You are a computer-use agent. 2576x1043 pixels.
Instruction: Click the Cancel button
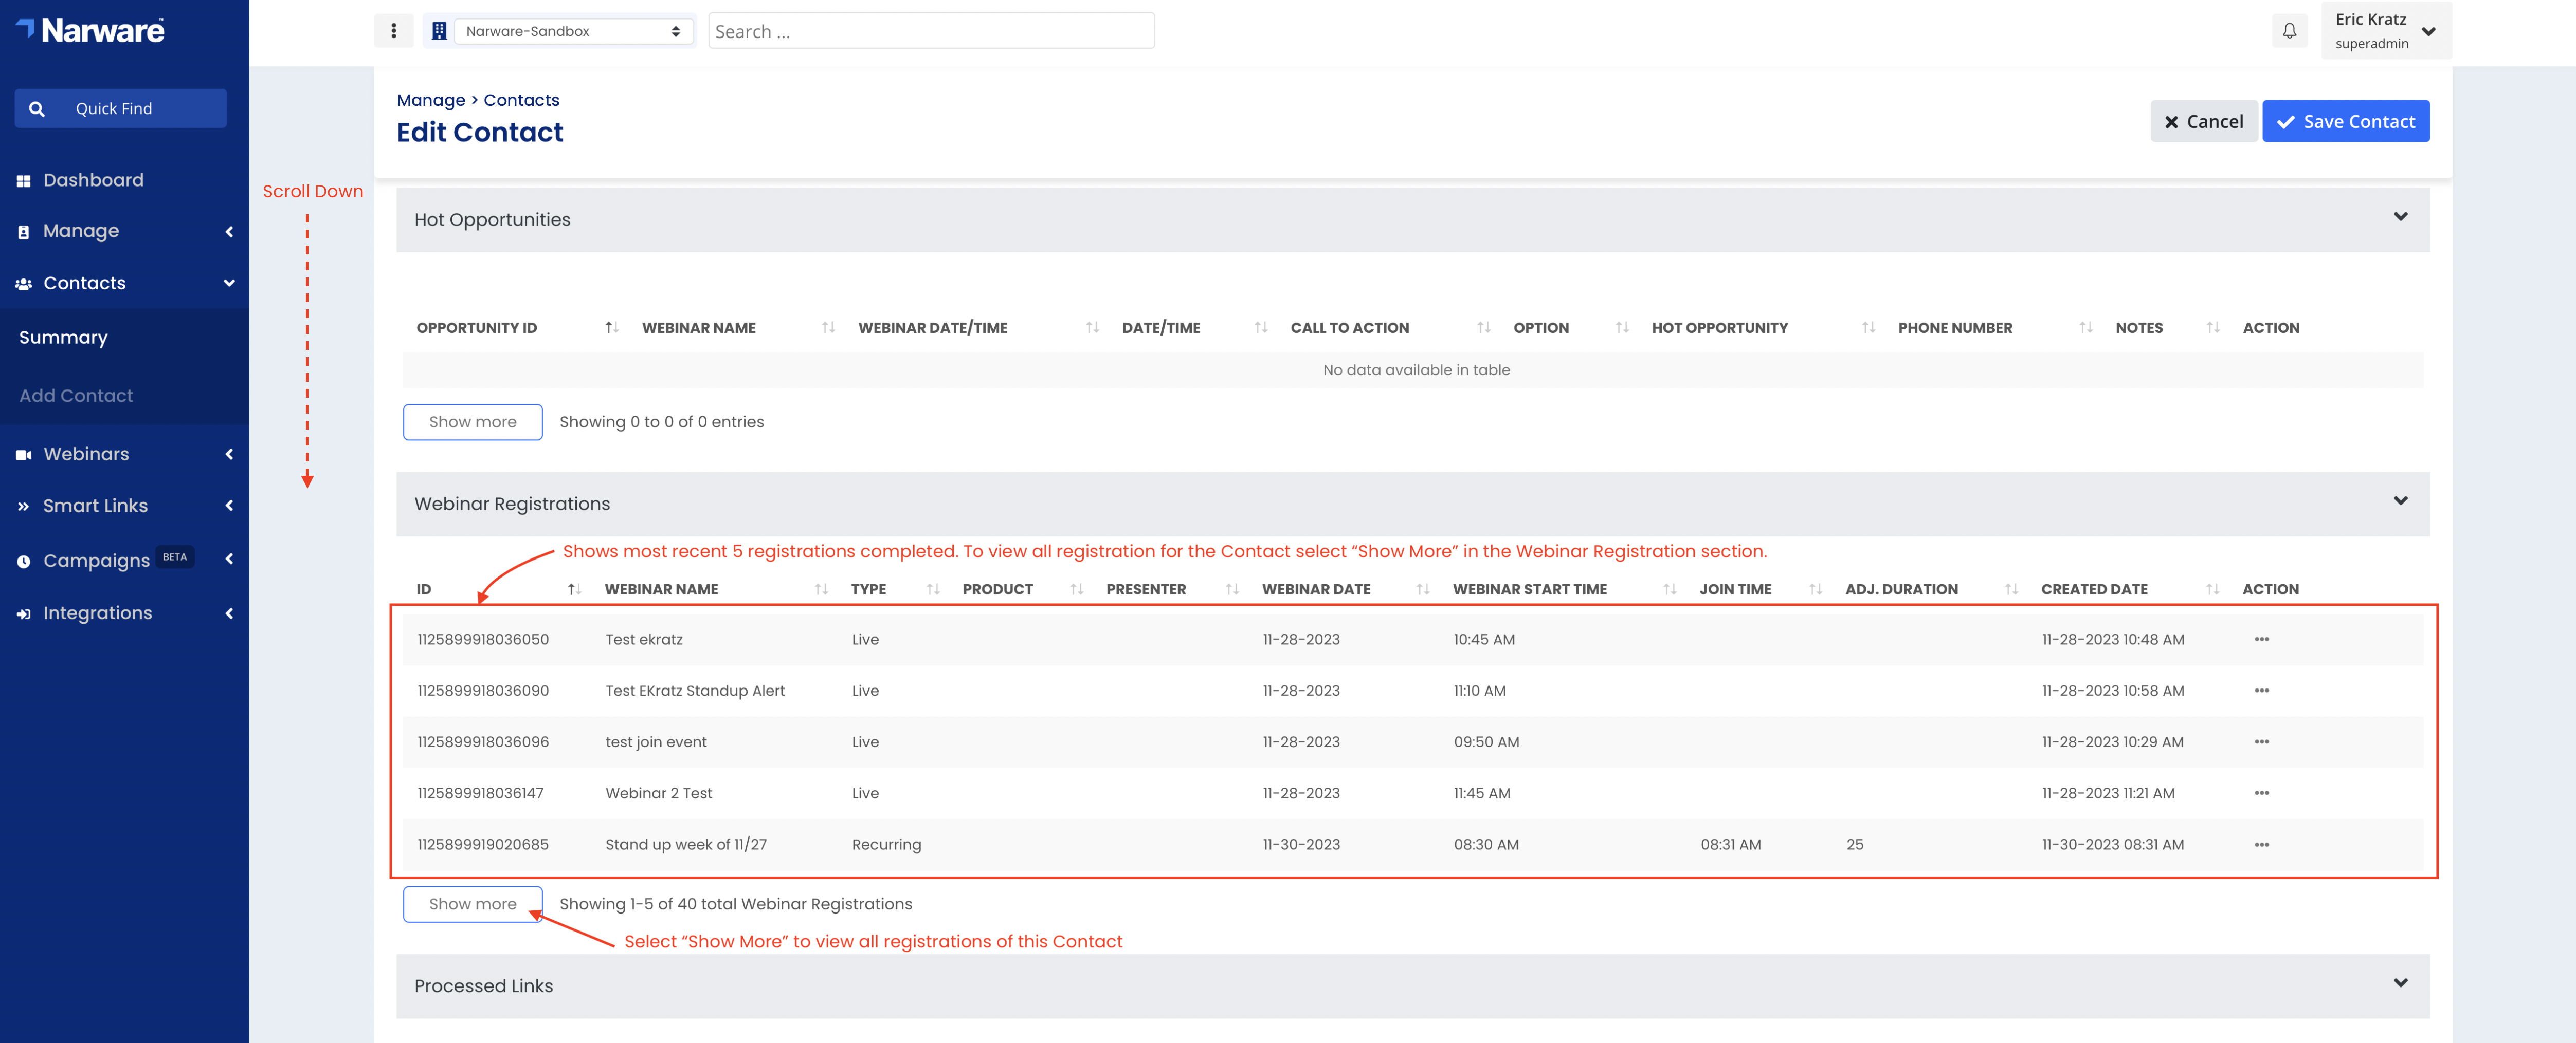[x=2203, y=122]
